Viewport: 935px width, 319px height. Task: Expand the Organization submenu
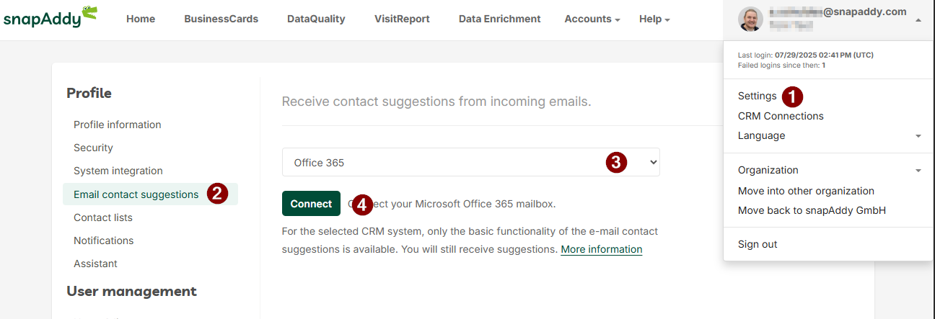pyautogui.click(x=830, y=171)
